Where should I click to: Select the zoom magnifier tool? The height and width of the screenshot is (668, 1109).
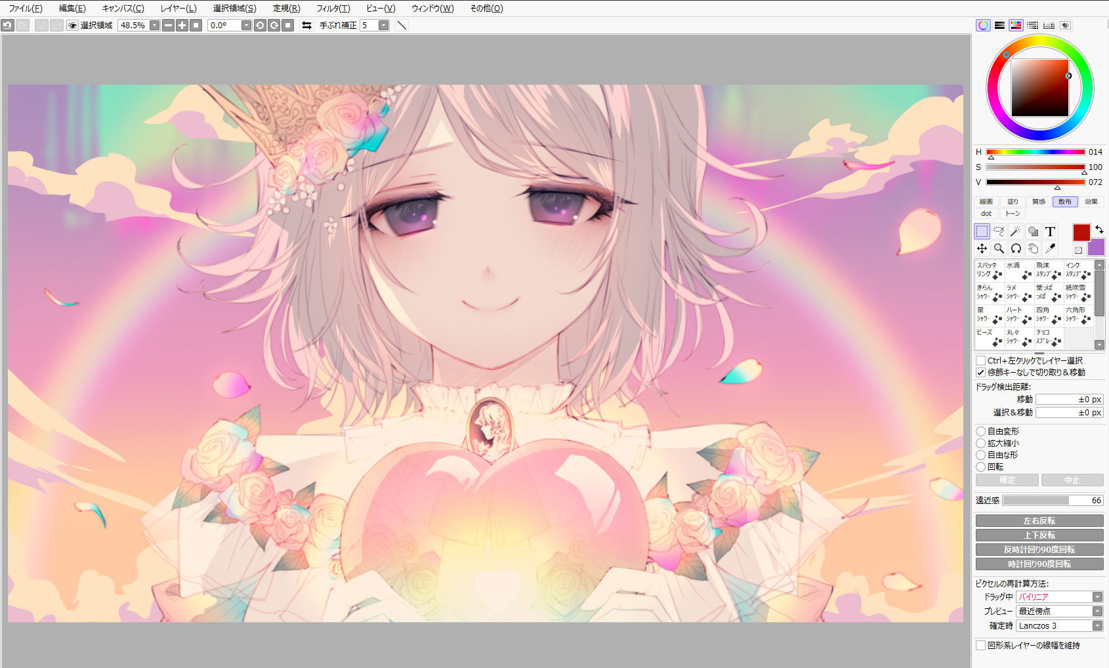(x=999, y=248)
